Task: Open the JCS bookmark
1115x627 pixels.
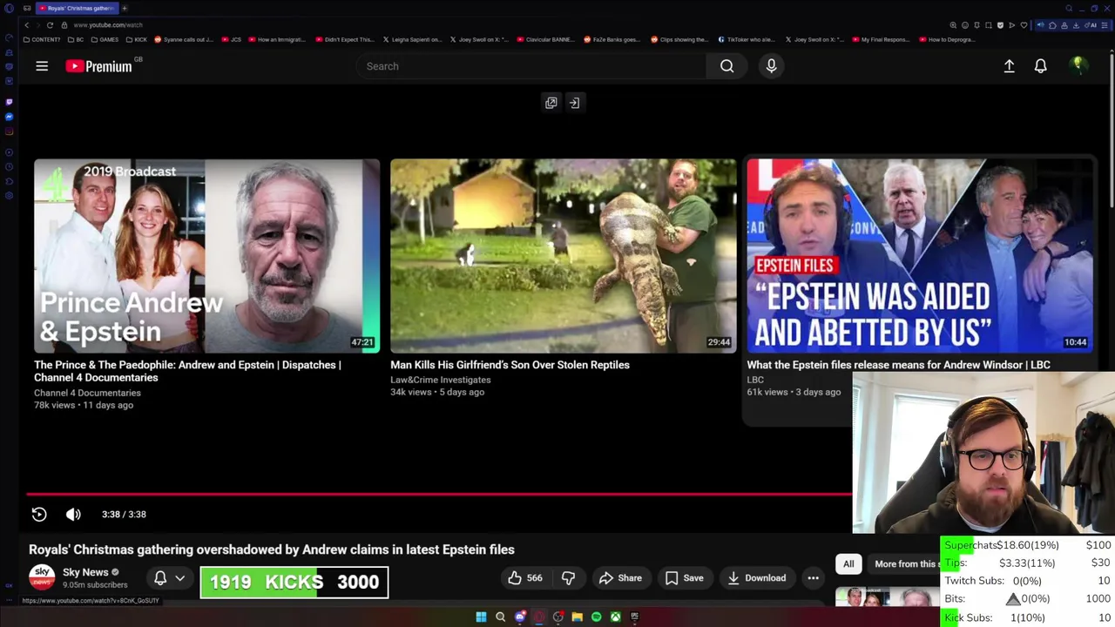Action: point(231,39)
